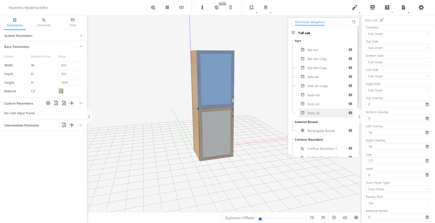The width and height of the screenshot is (435, 223).
Task: Open the calculator icon beside Top Overlay
Action: [427, 104]
